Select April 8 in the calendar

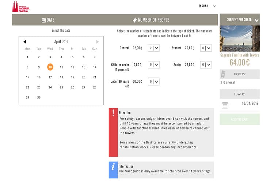tap(27, 67)
